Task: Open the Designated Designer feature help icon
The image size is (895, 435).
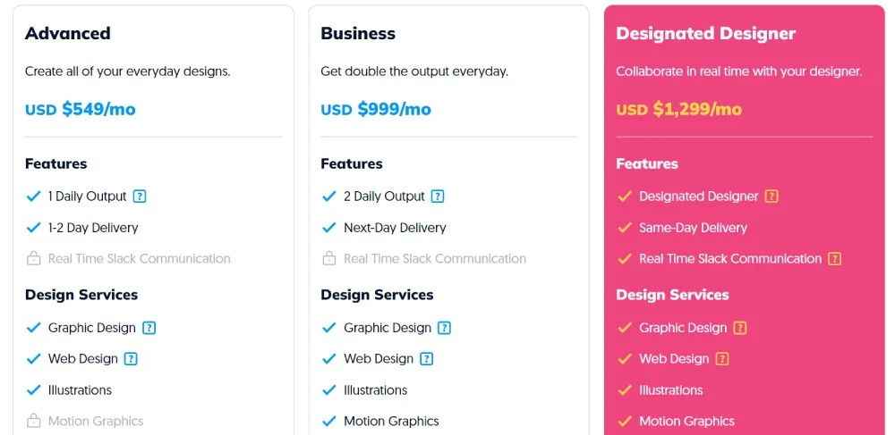Action: [771, 197]
